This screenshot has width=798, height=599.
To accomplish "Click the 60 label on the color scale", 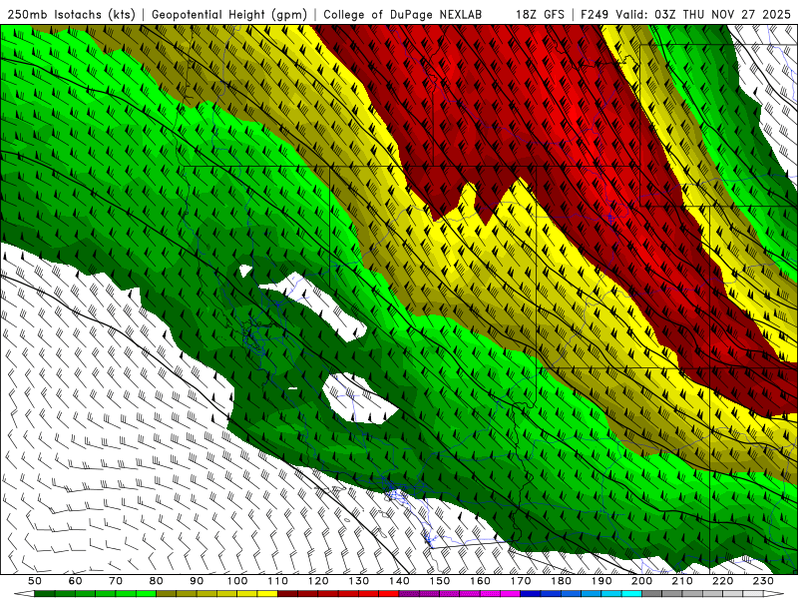I will pyautogui.click(x=76, y=581).
